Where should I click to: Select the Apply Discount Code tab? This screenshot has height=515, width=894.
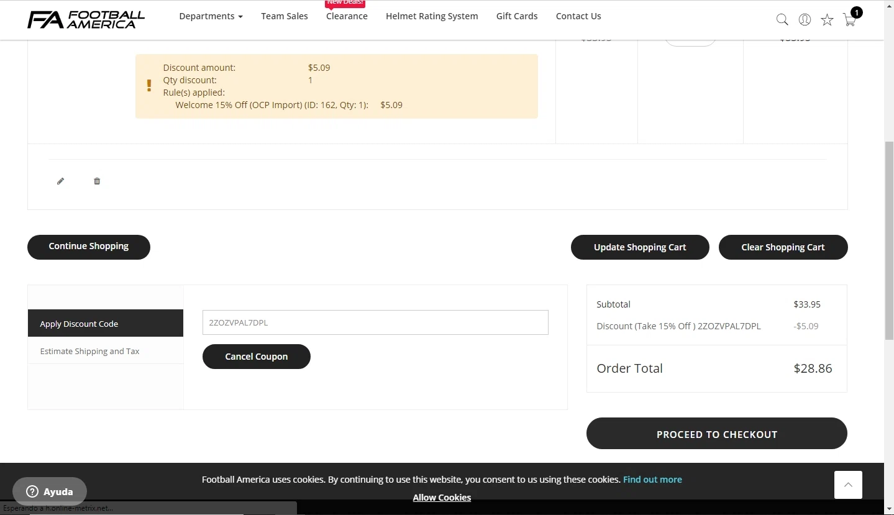[106, 323]
